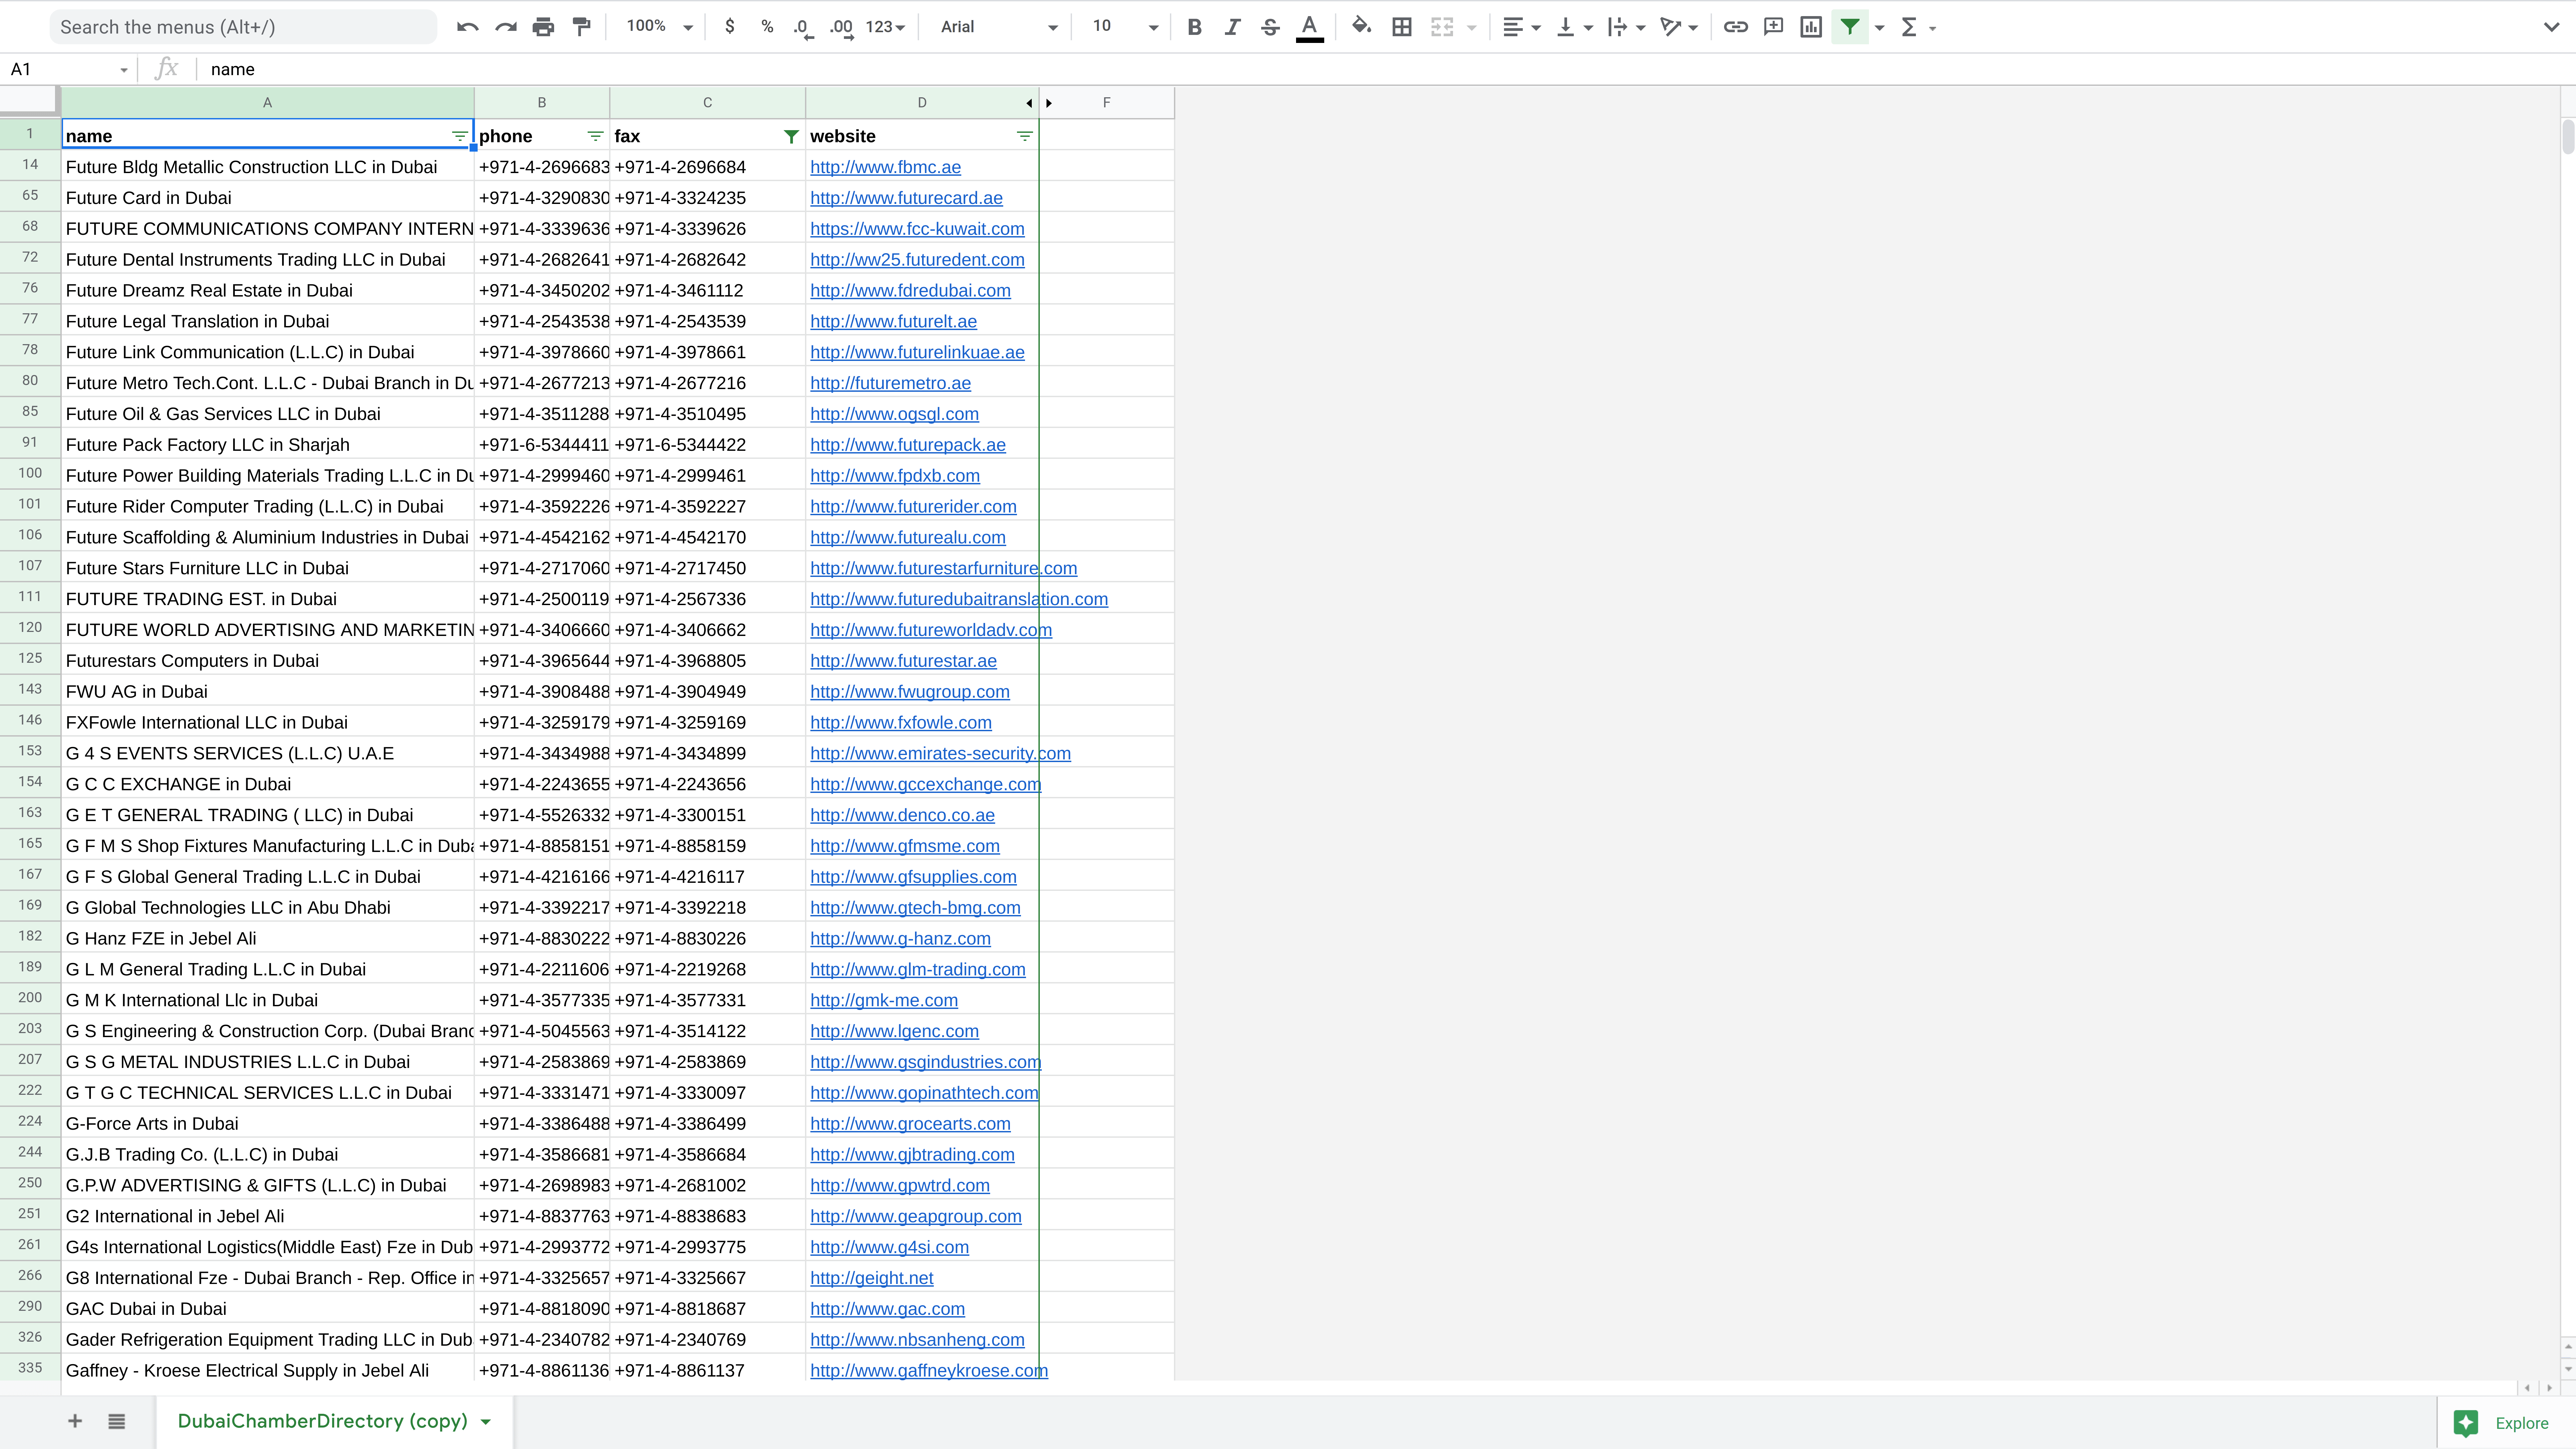
Task: Click the print icon
Action: (x=543, y=27)
